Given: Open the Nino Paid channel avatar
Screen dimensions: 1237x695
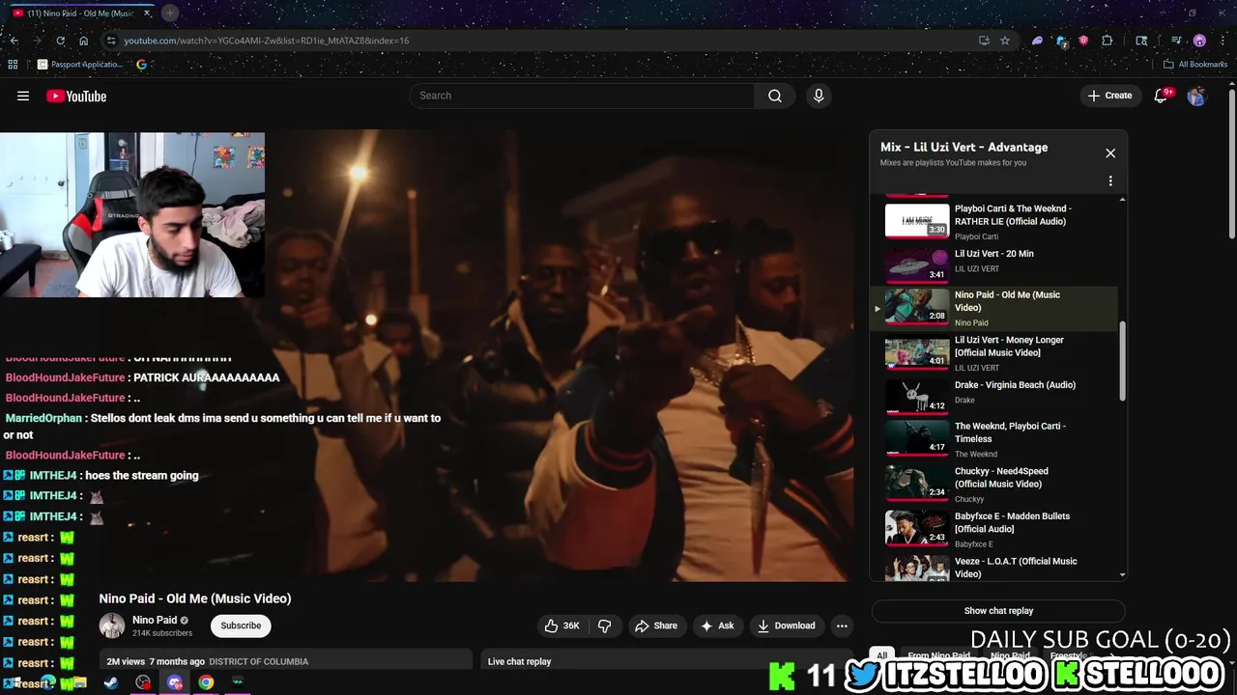Looking at the screenshot, I should tap(112, 625).
